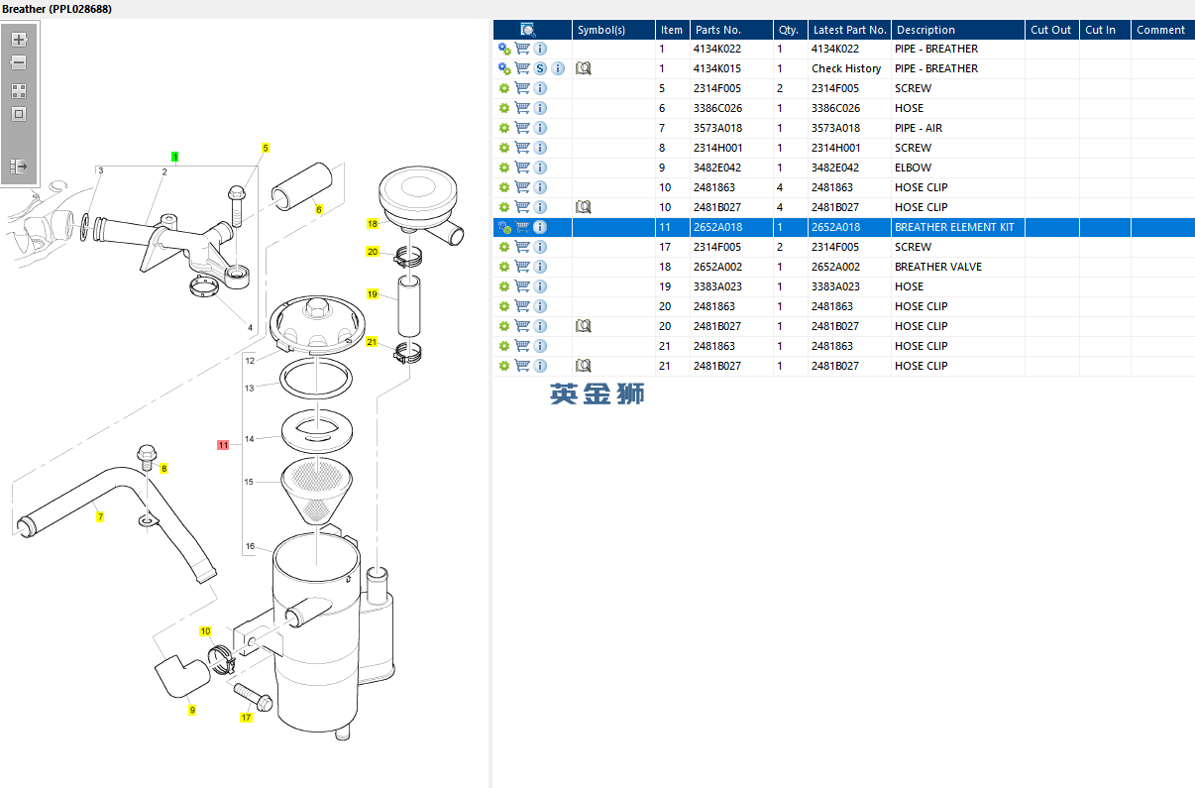Show info for part 3386C026 HOSE
This screenshot has height=788, width=1195.
click(540, 108)
